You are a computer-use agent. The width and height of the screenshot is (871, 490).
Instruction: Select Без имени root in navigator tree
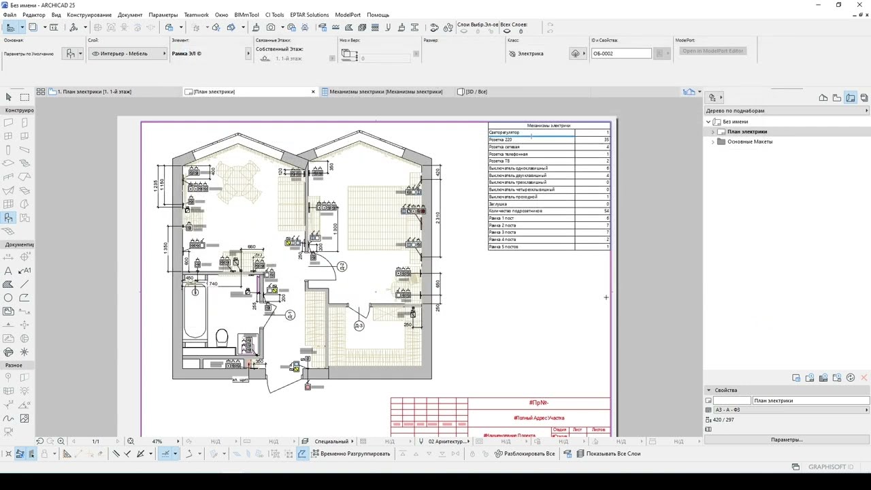coord(735,122)
